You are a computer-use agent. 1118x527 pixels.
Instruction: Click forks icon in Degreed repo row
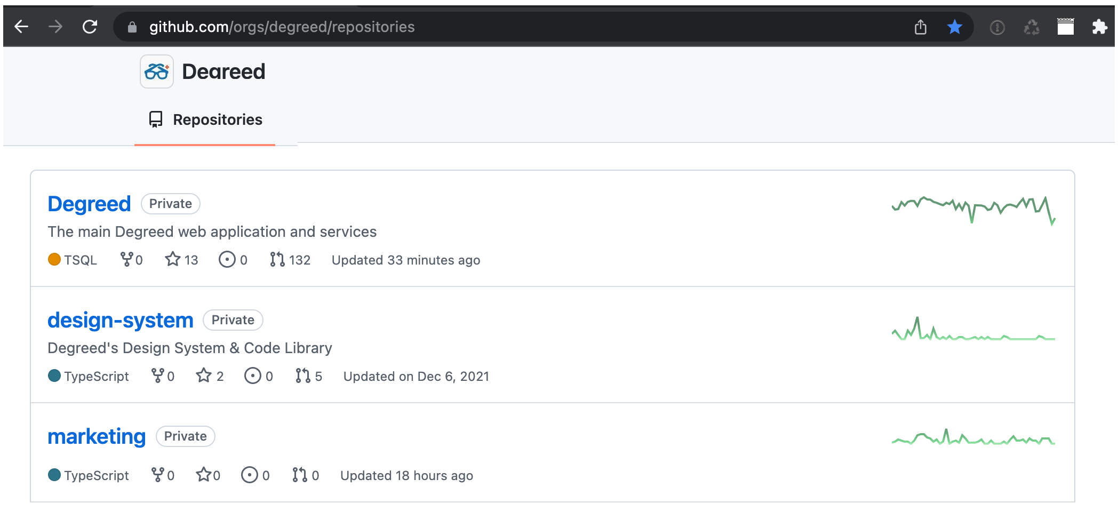pos(127,259)
